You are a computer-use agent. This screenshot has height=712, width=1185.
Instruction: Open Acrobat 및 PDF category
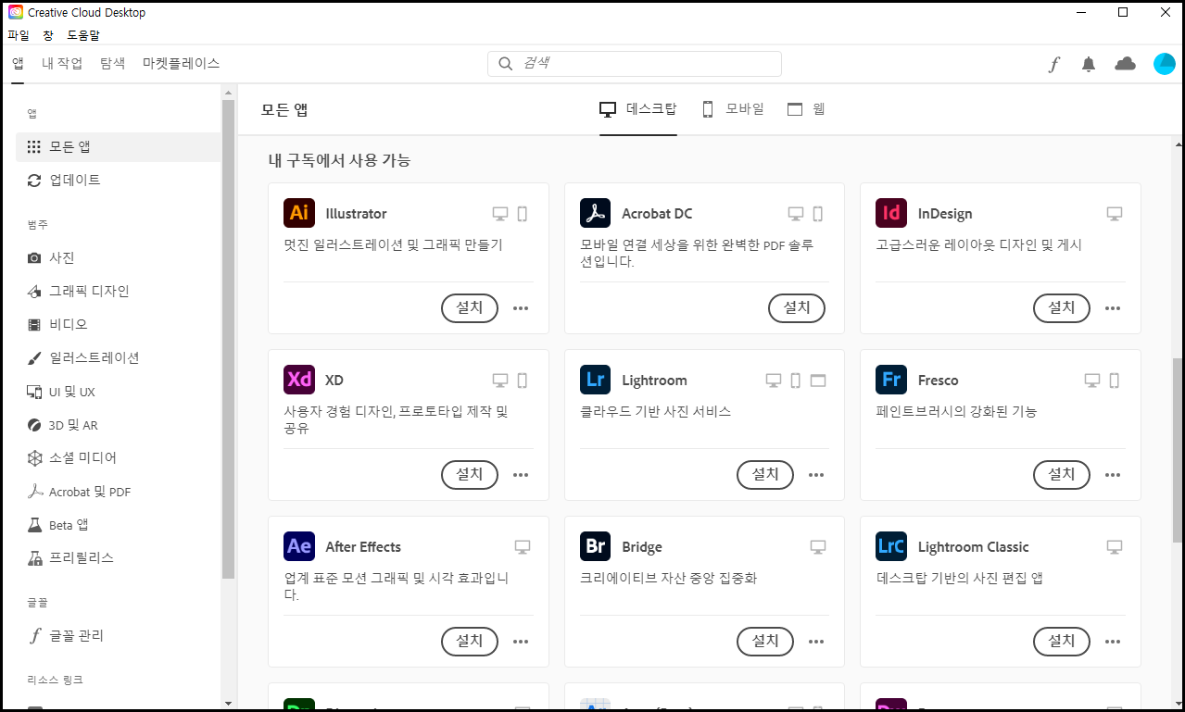point(118,492)
